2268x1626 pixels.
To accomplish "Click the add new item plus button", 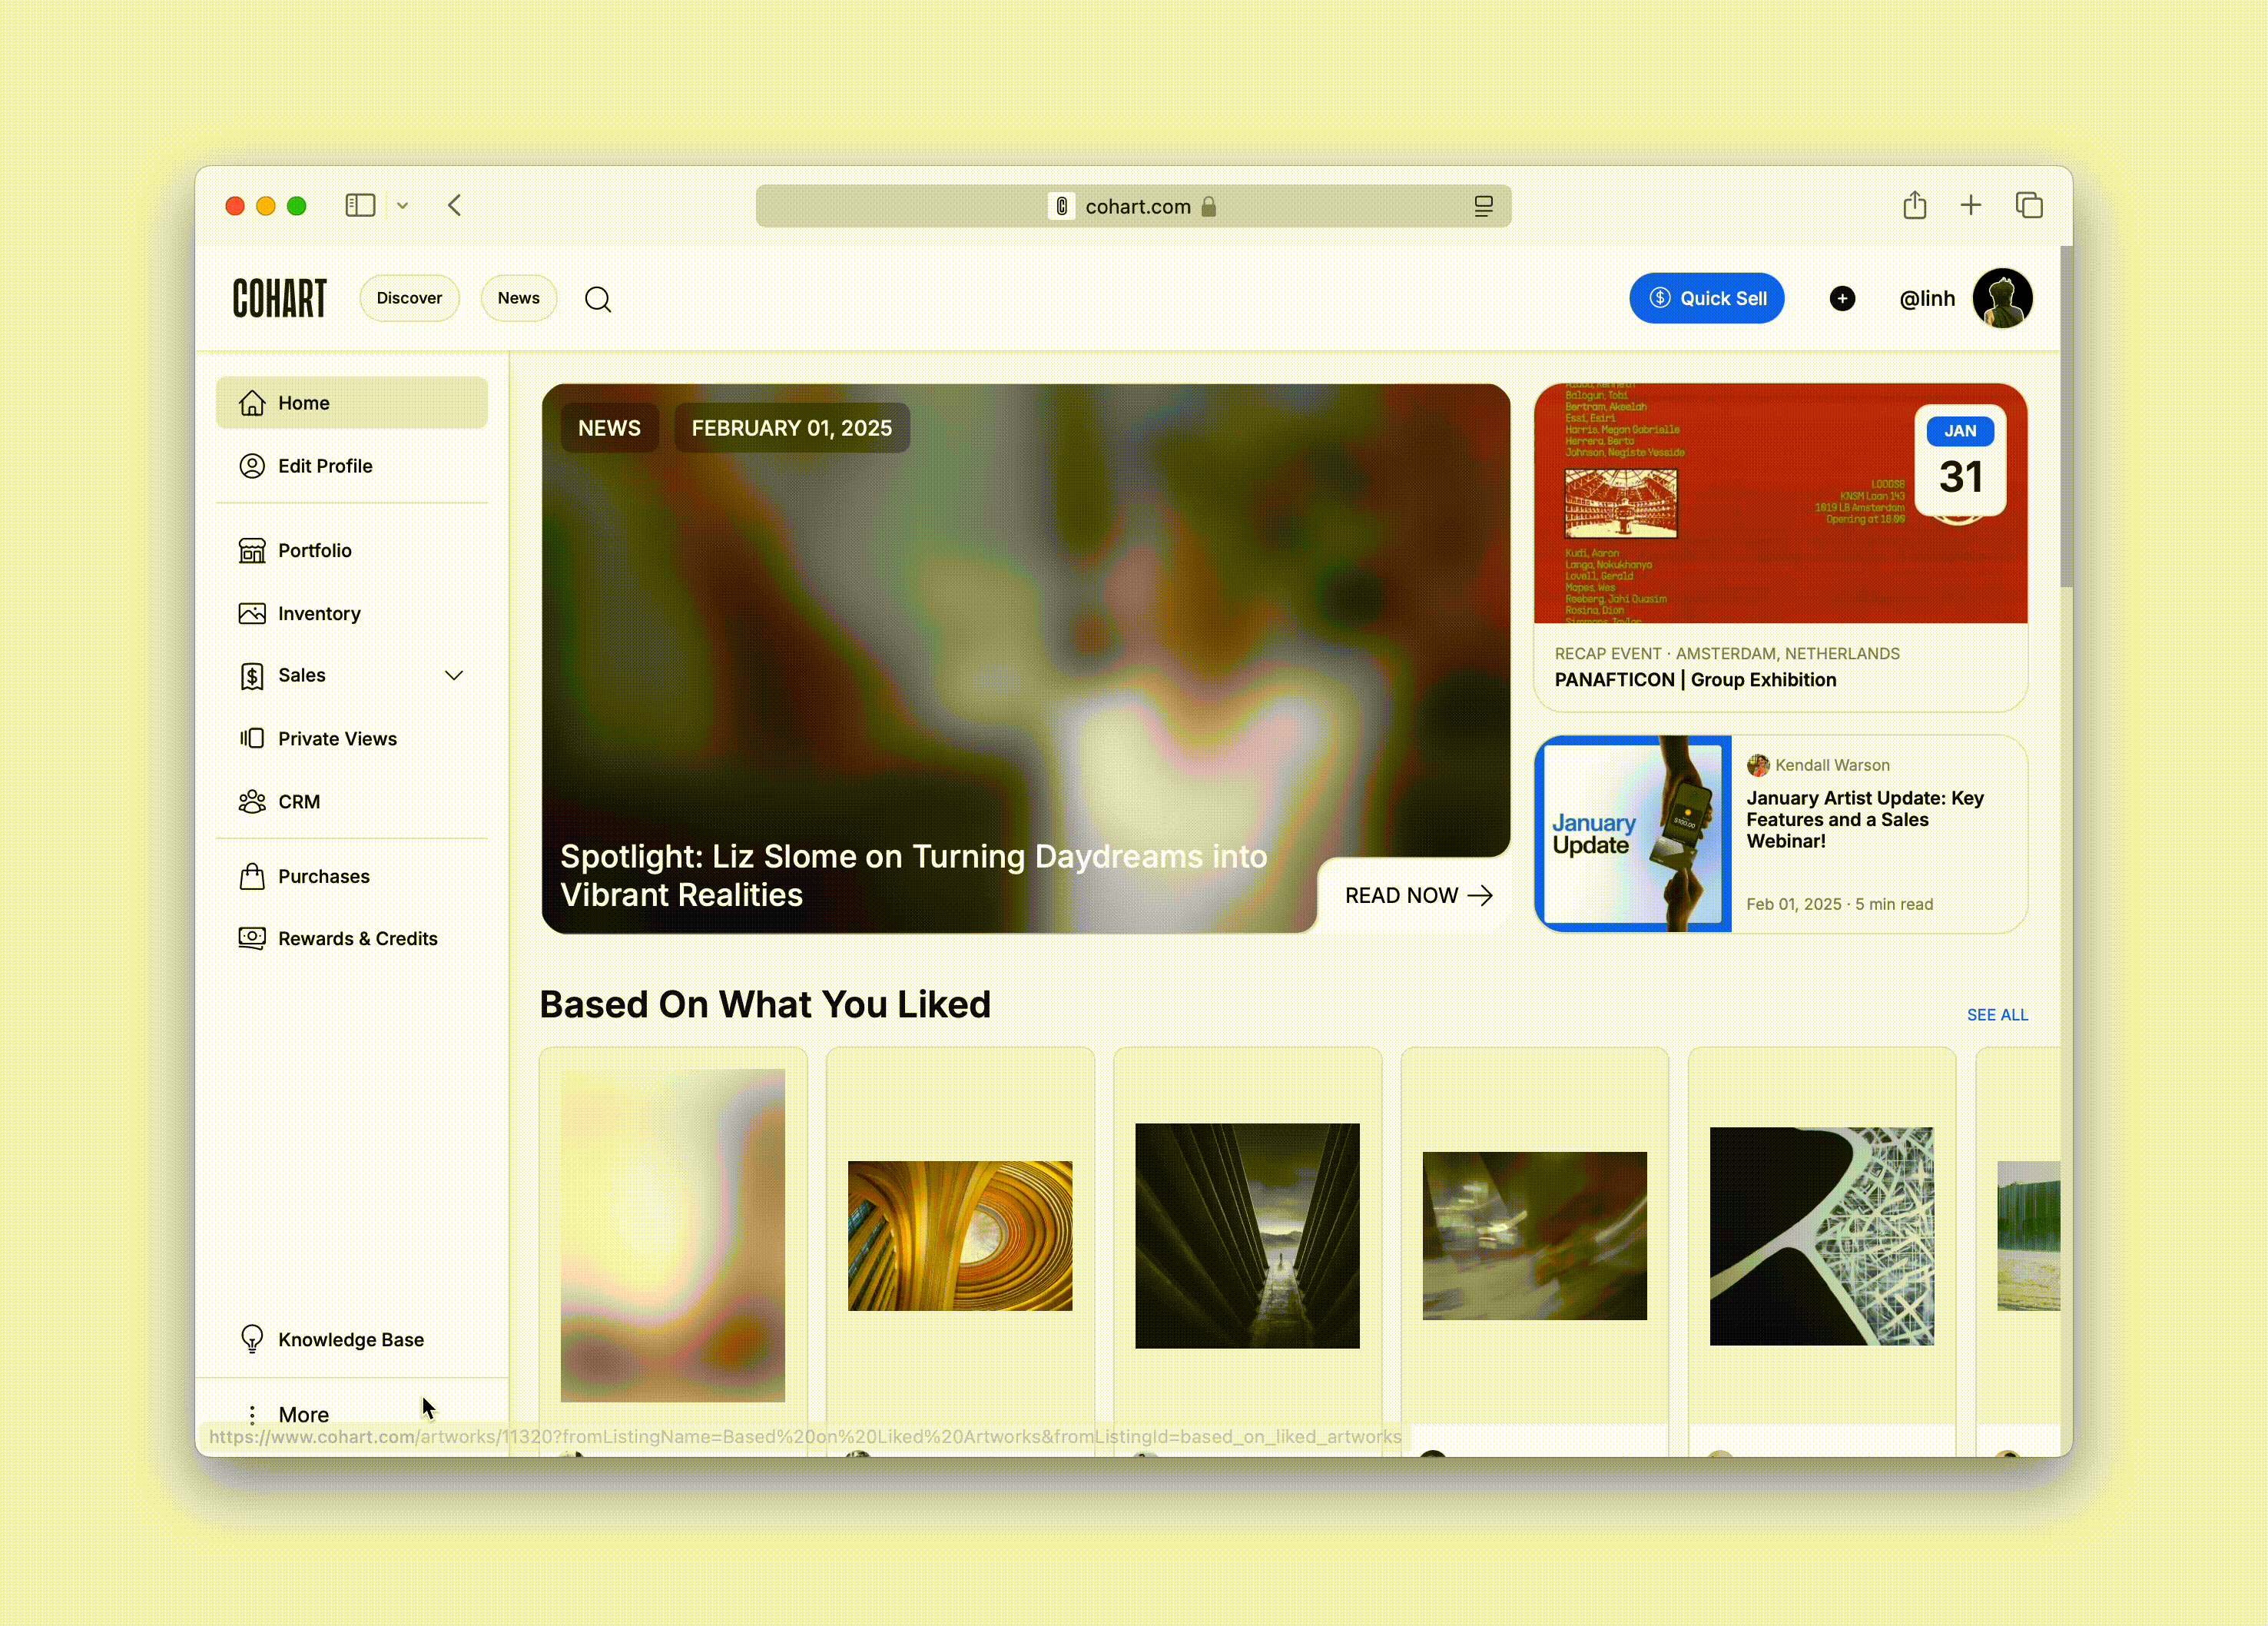I will pyautogui.click(x=1842, y=297).
